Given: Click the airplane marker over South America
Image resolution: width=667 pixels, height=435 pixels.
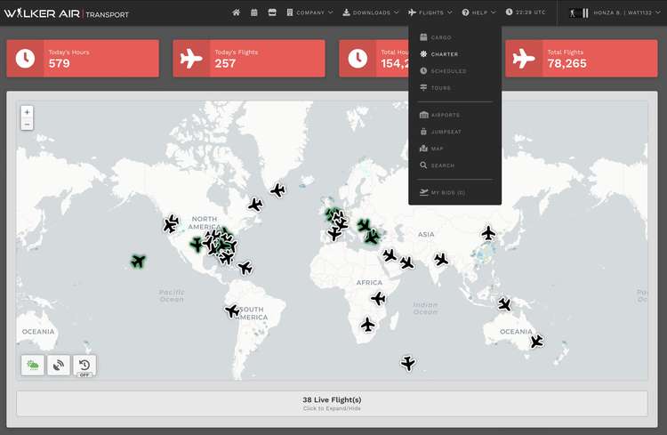Looking at the screenshot, I should point(232,310).
